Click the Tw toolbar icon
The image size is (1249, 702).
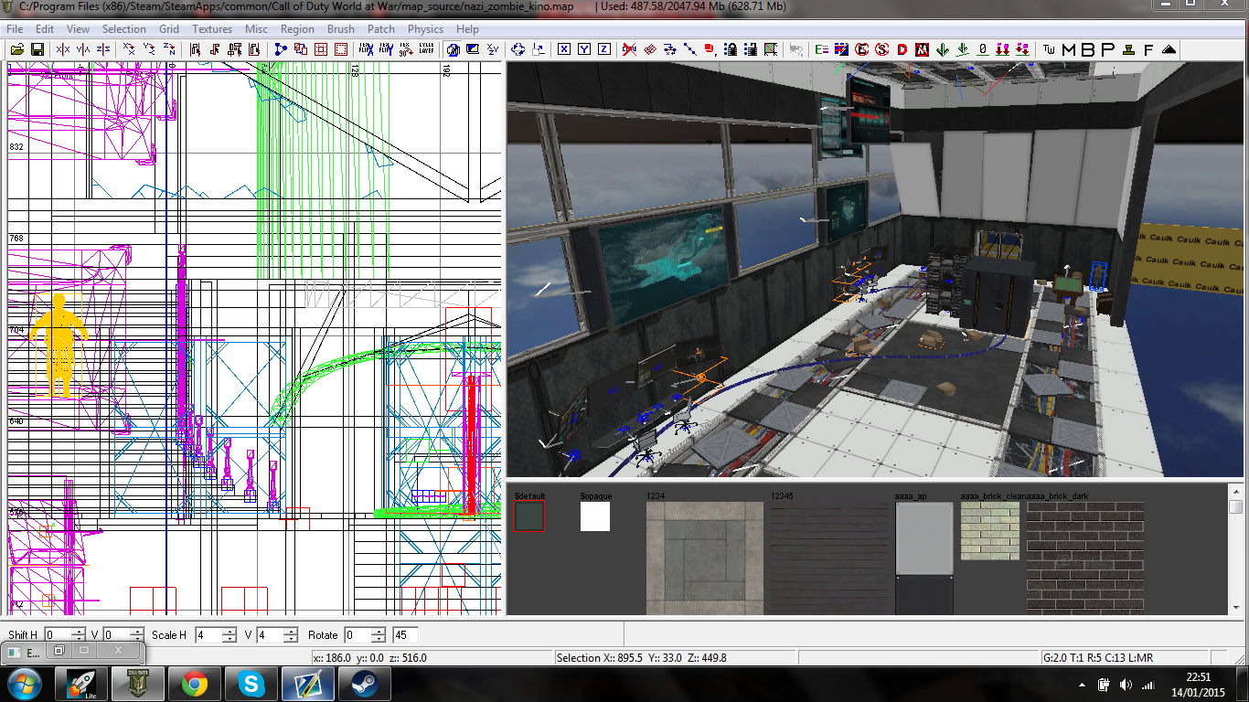tap(1050, 49)
